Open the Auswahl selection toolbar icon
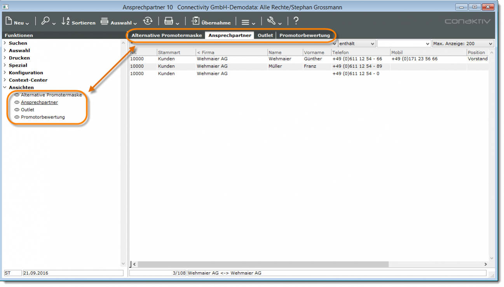 (104, 21)
